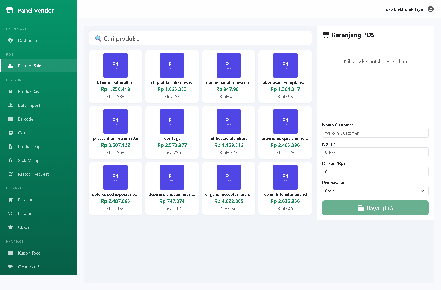The width and height of the screenshot is (441, 290).
Task: Click the Bulk Import upload icon
Action: (10, 105)
